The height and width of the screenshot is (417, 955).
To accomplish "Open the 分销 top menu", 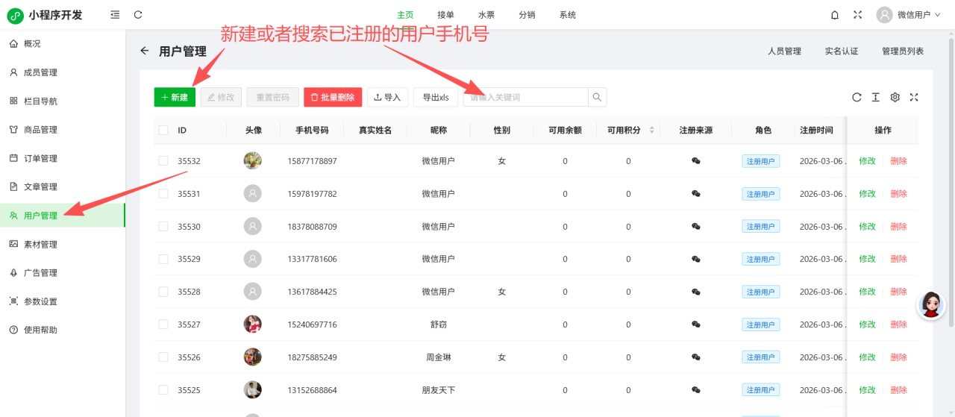I will (x=527, y=15).
